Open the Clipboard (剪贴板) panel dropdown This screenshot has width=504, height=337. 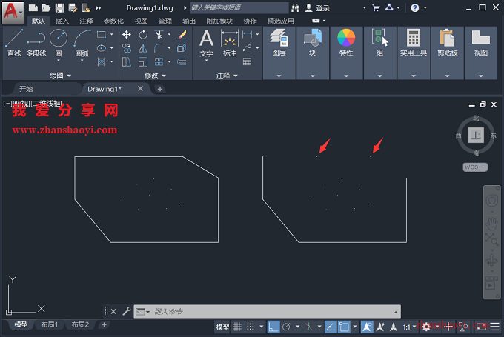(447, 76)
